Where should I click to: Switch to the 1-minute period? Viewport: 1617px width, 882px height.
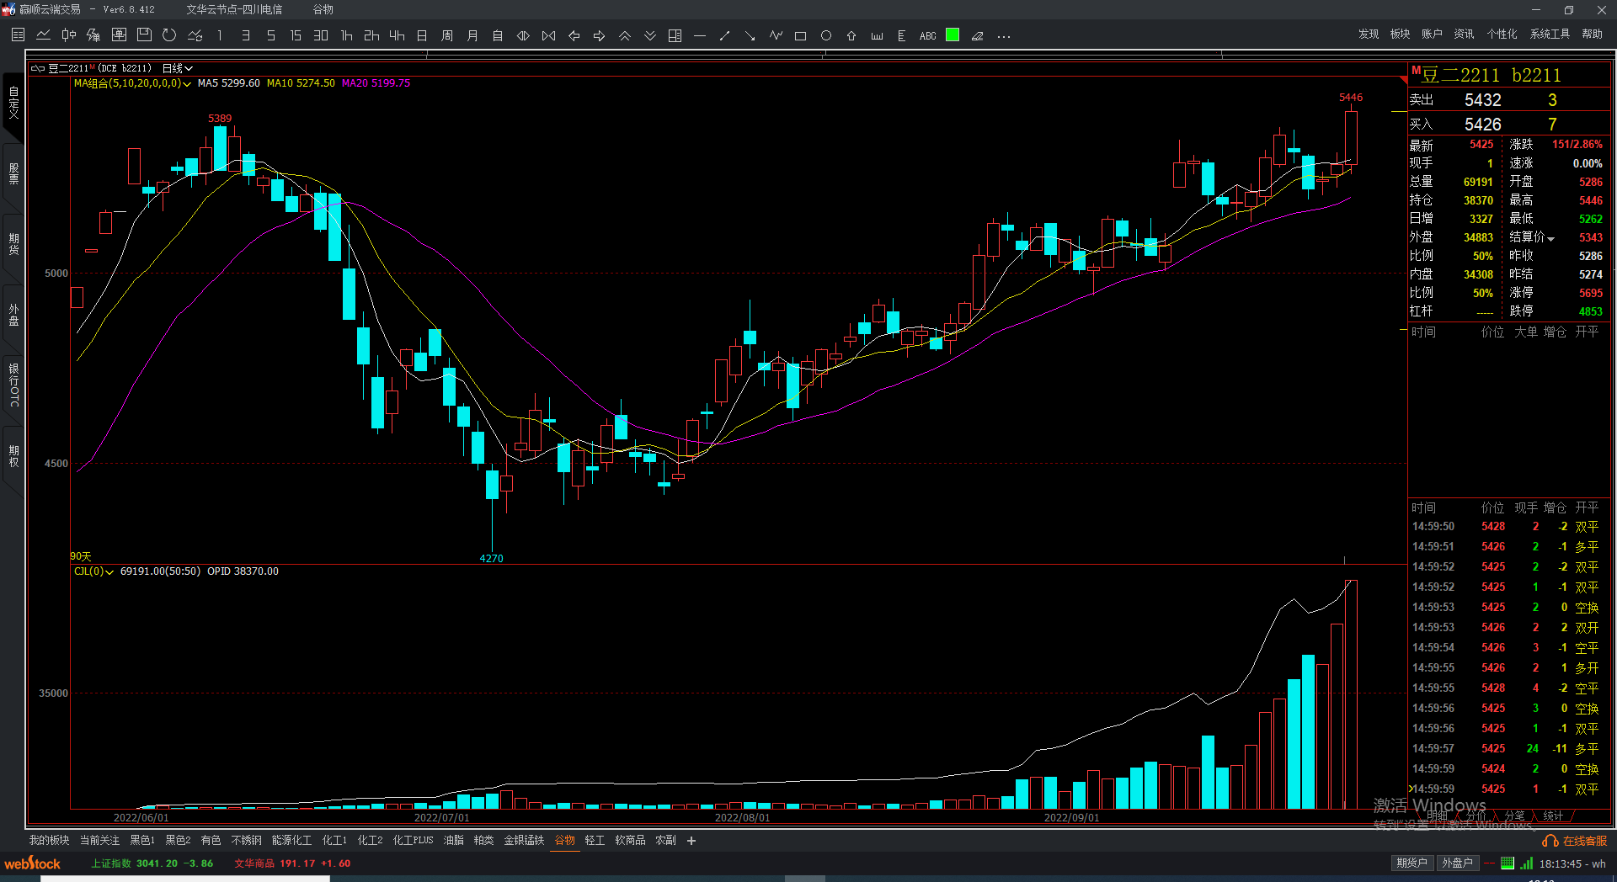click(220, 35)
